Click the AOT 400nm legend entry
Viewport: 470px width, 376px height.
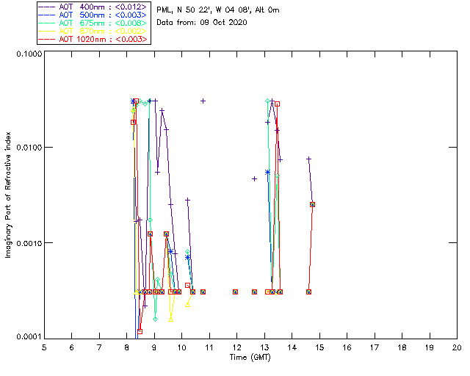tap(93, 7)
